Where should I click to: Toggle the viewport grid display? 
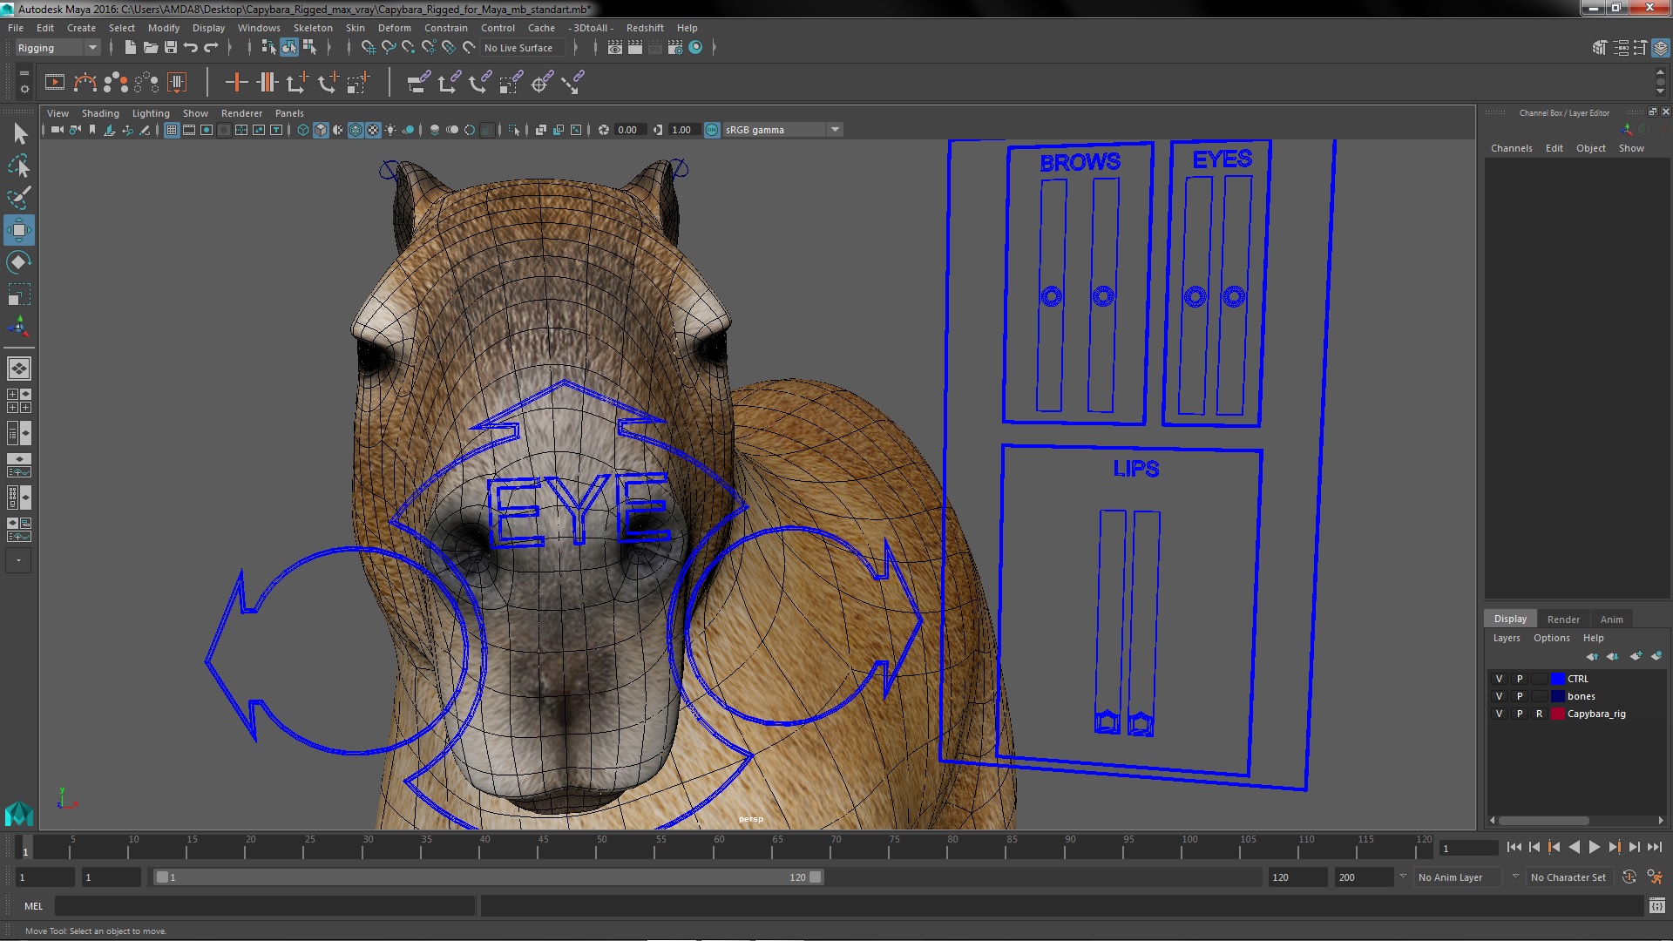click(x=172, y=130)
